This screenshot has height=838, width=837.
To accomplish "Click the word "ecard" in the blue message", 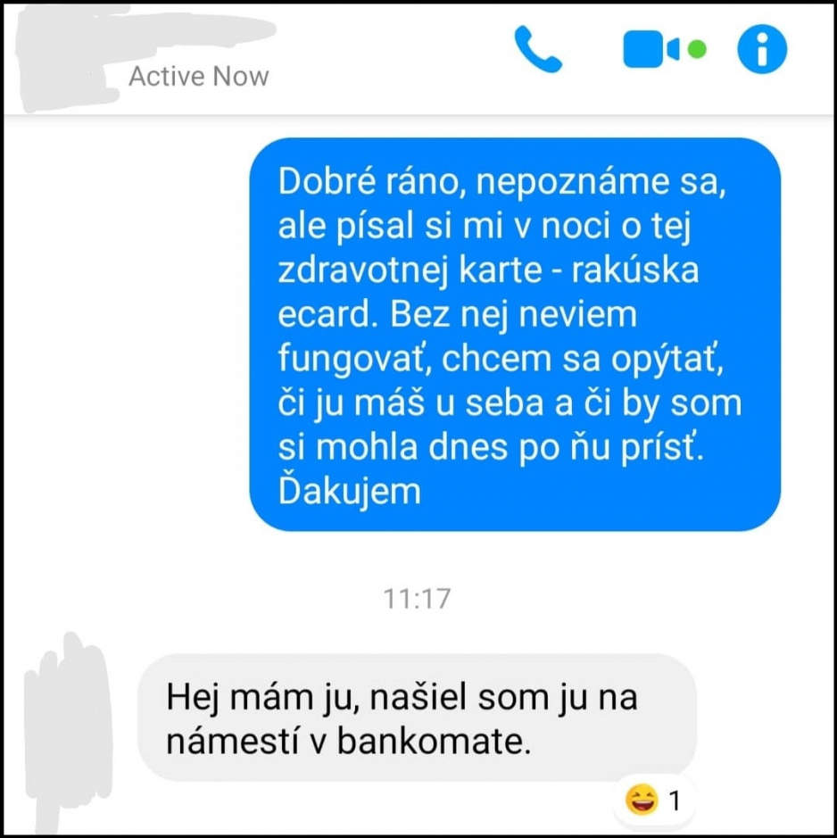I will point(324,314).
